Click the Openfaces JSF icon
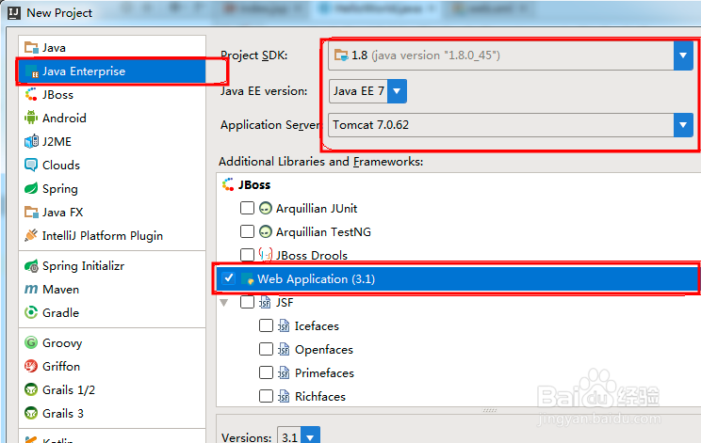This screenshot has width=701, height=443. (x=284, y=349)
